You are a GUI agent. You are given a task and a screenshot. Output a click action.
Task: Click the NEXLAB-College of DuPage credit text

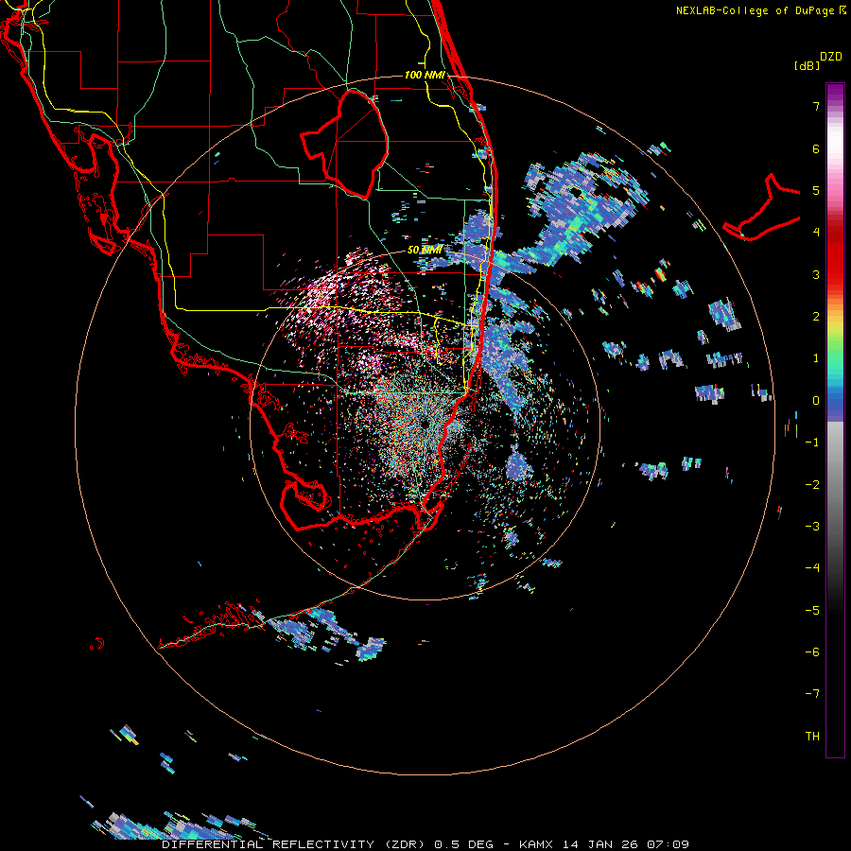[755, 10]
